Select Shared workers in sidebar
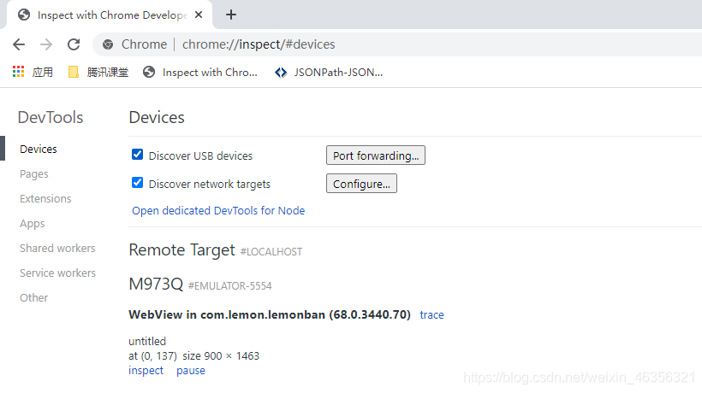Screen dimensions: 702x393 point(57,248)
